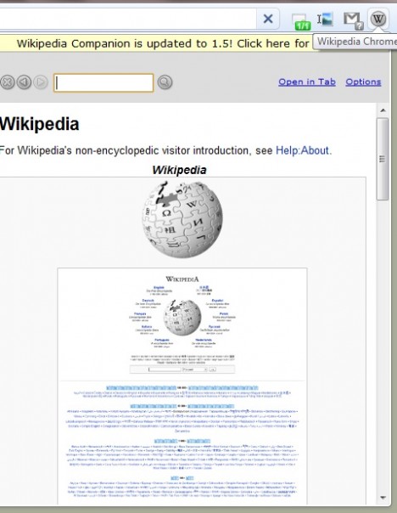Click the round stop button in popup
397x513 pixels.
tap(7, 82)
